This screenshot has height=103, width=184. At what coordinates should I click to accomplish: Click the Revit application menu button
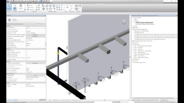8,1
